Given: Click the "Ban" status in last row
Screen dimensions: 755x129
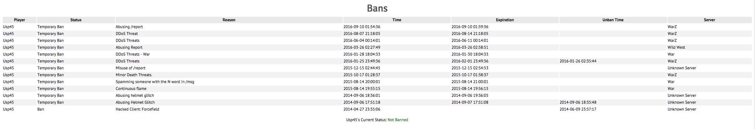Looking at the screenshot, I should pos(41,109).
